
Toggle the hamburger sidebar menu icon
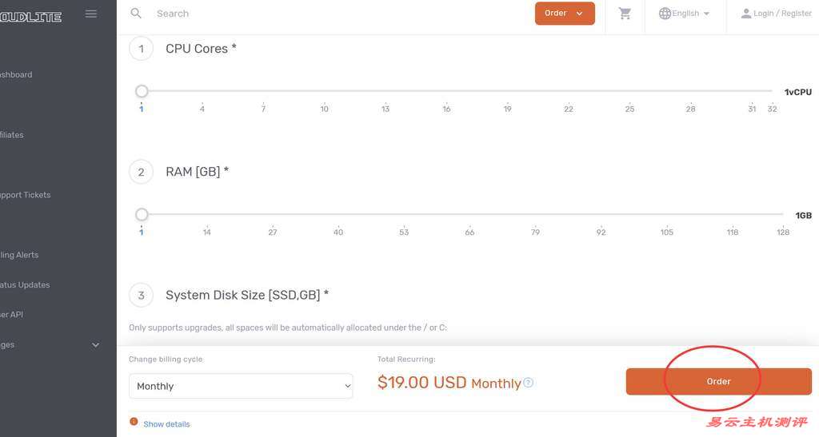91,14
